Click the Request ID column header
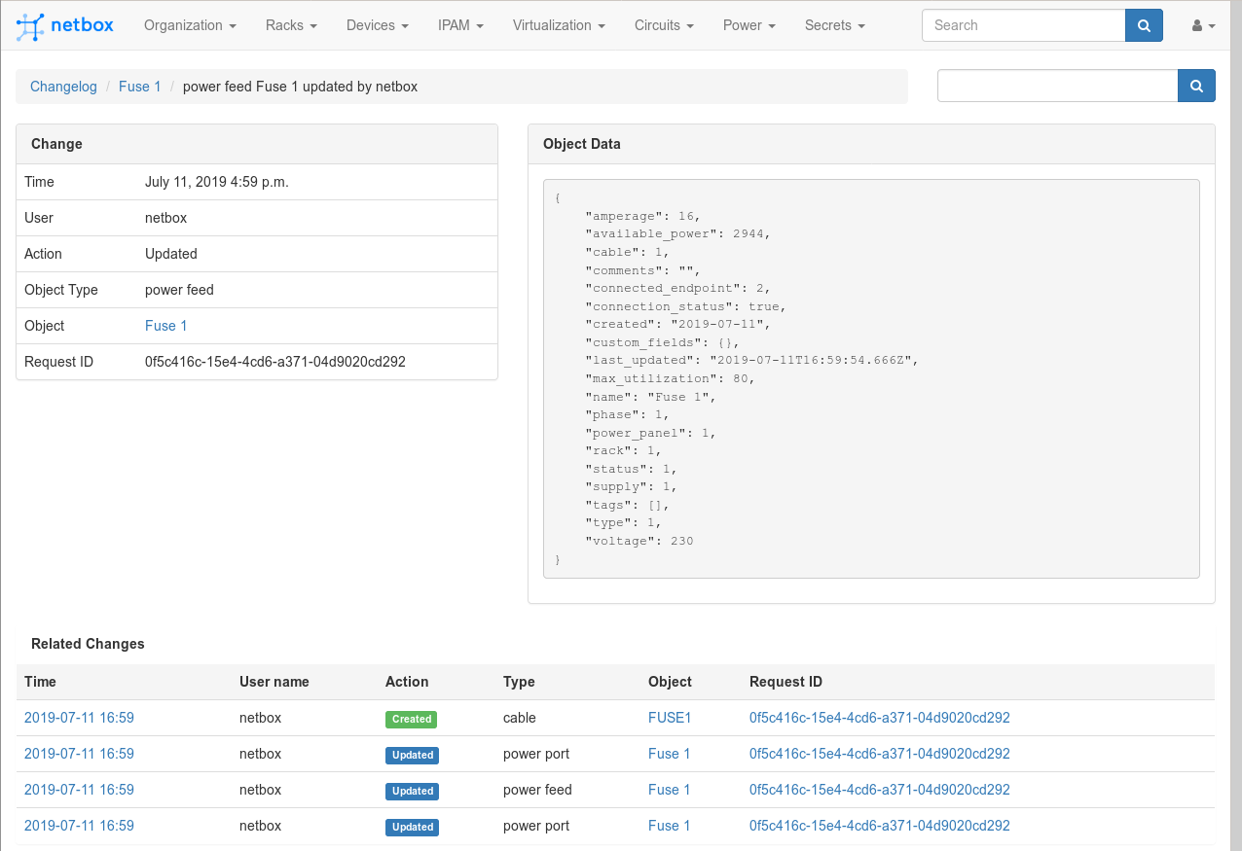 (x=786, y=682)
